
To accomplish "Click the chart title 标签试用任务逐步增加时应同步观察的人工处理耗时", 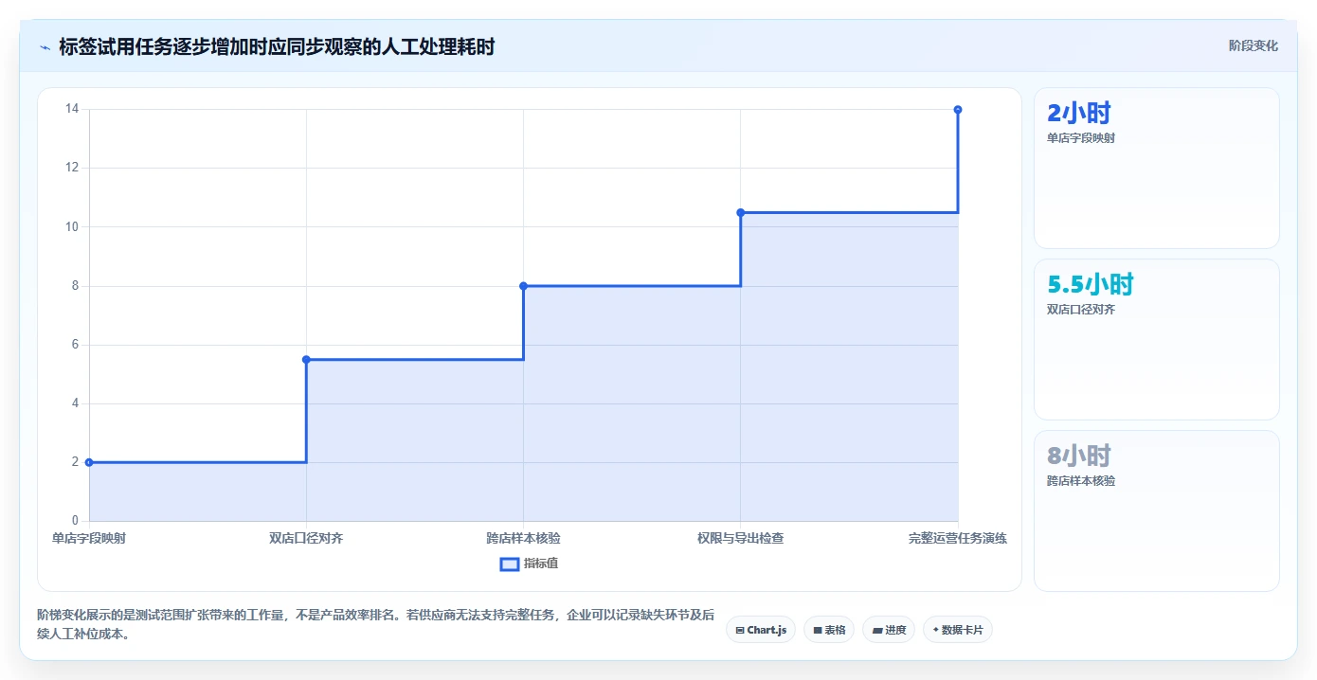I will click(x=277, y=46).
